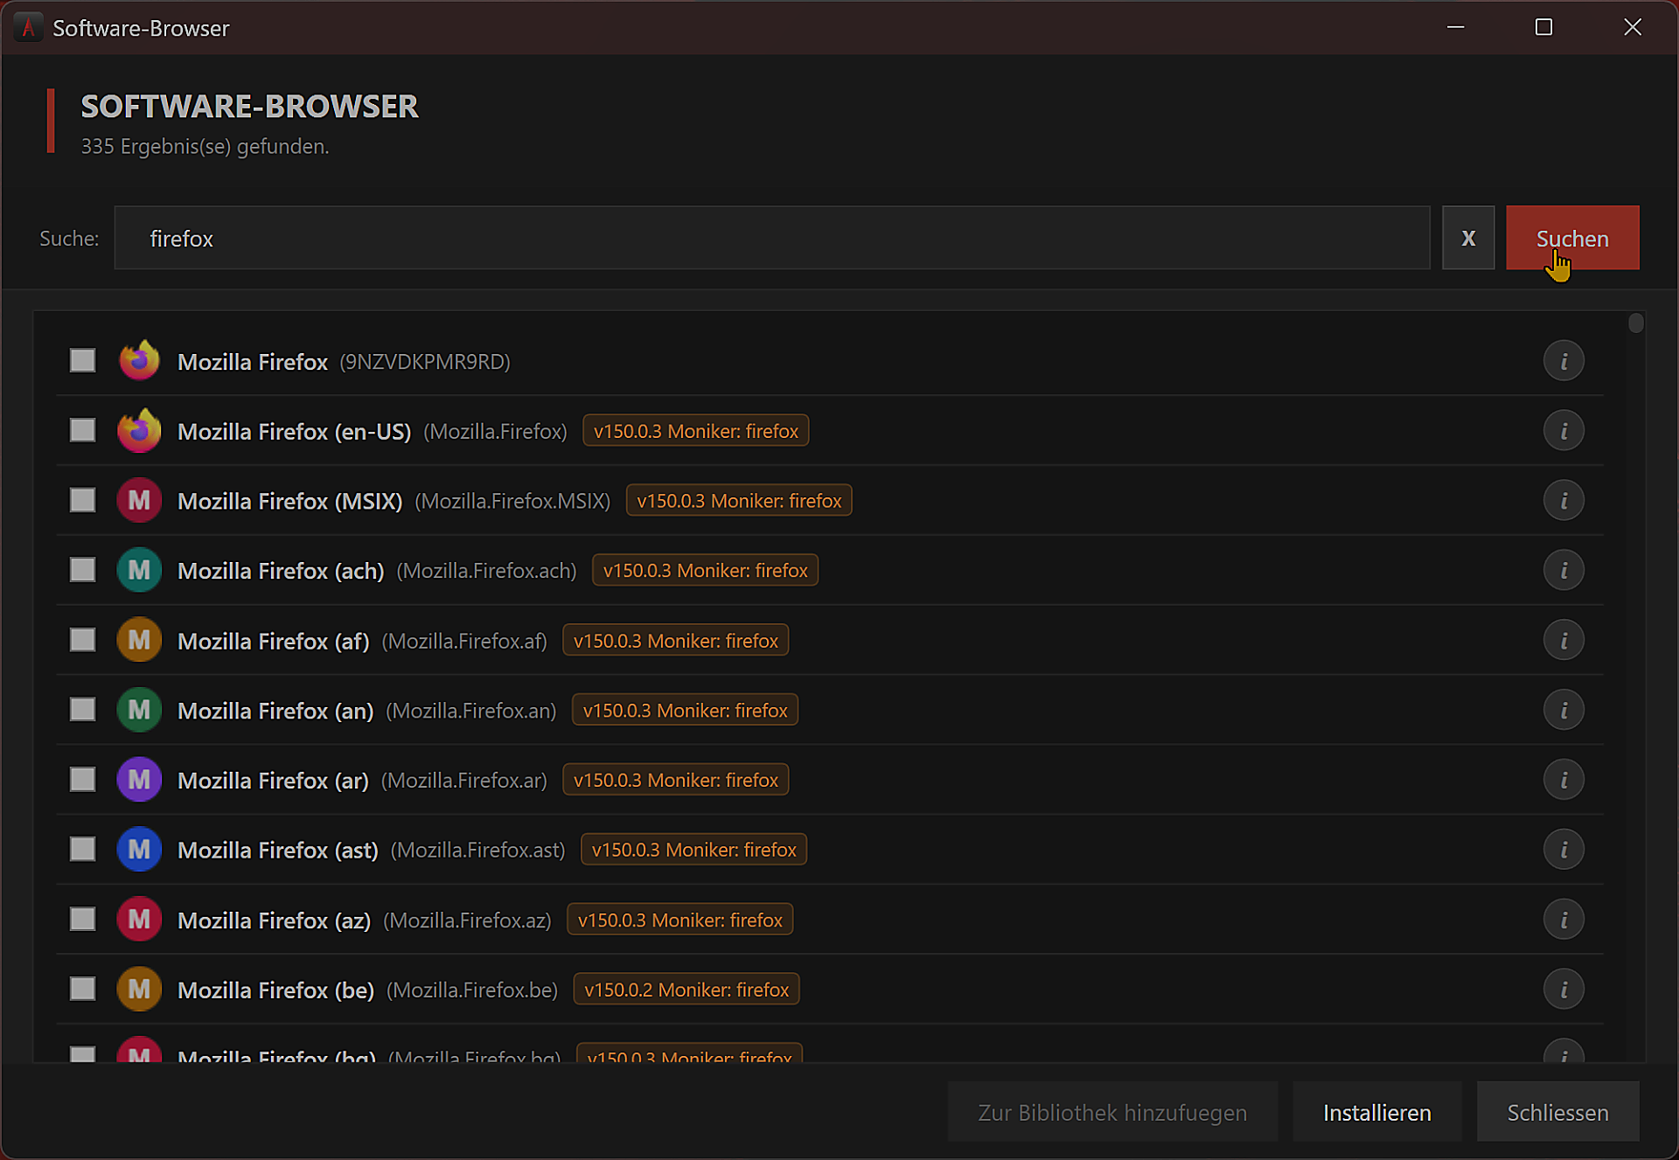Screen dimensions: 1679x1160
Task: Show info for Mozilla Firefox (an)
Action: tap(1564, 710)
